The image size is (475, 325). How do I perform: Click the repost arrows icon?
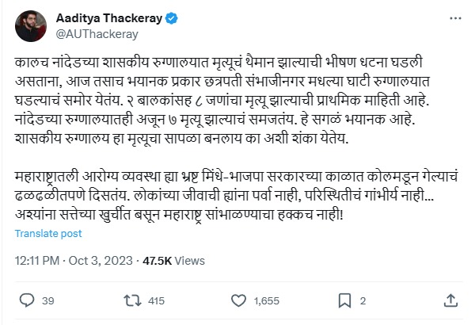[132, 300]
